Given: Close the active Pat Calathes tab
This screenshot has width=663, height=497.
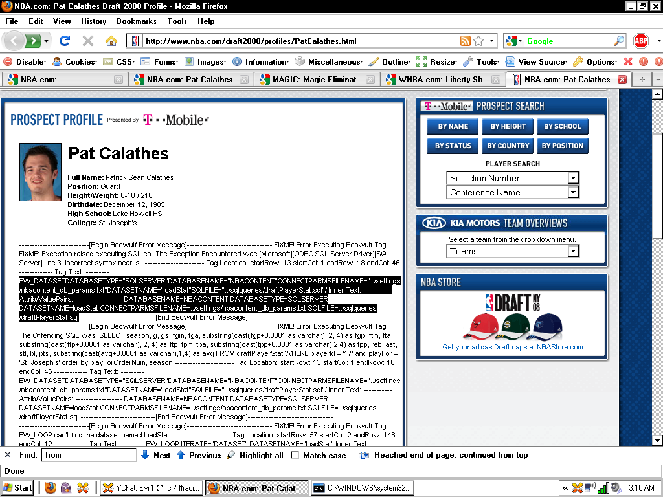Looking at the screenshot, I should coord(622,80).
